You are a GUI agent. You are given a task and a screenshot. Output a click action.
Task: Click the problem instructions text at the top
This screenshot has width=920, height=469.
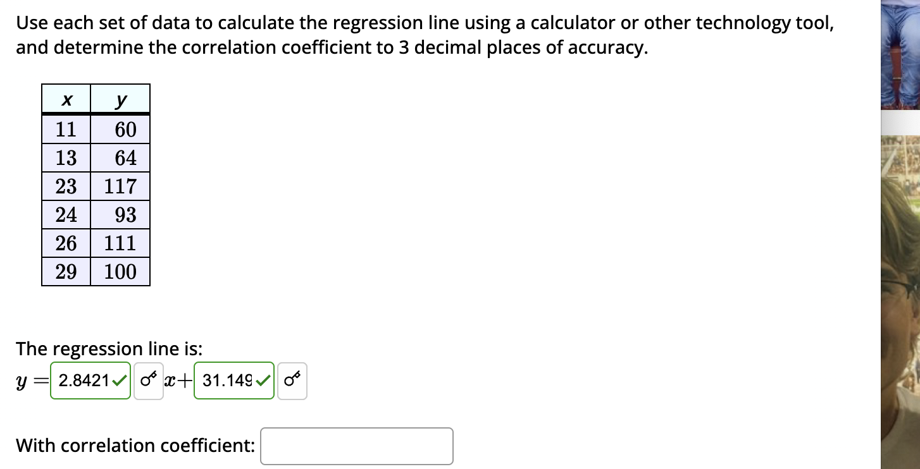tap(424, 35)
